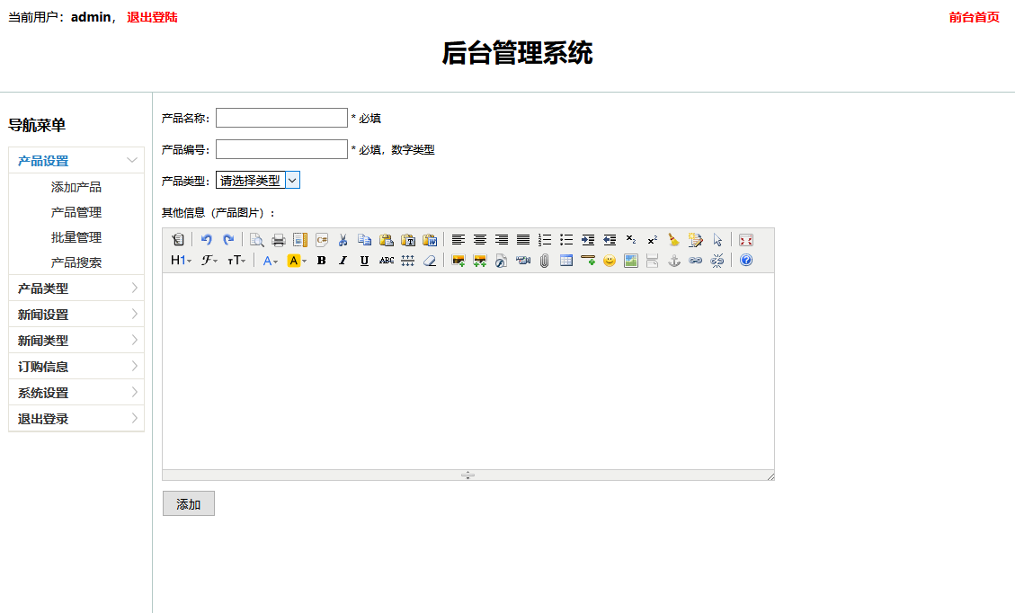Expand the 系统设置 navigation section
This screenshot has height=613, width=1015.
76,393
